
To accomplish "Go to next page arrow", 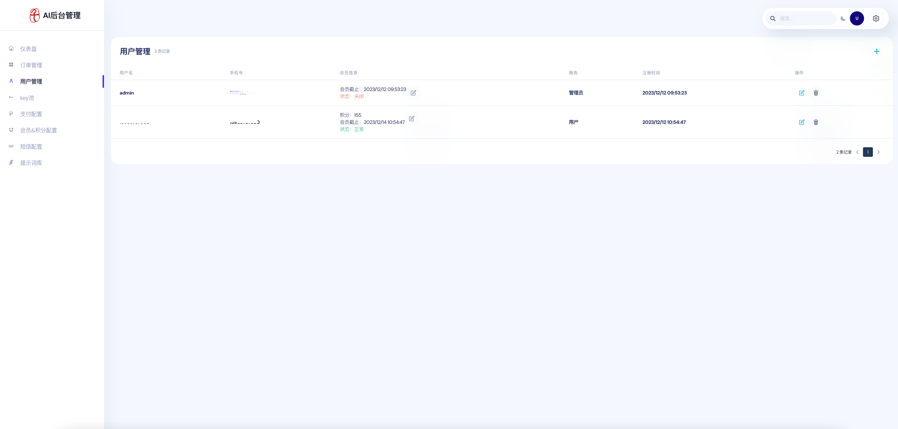I will tap(878, 152).
